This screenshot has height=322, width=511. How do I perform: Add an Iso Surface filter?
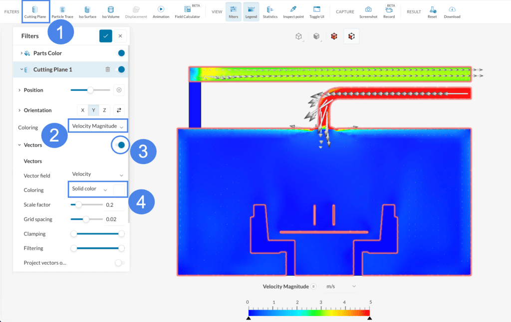click(x=87, y=12)
